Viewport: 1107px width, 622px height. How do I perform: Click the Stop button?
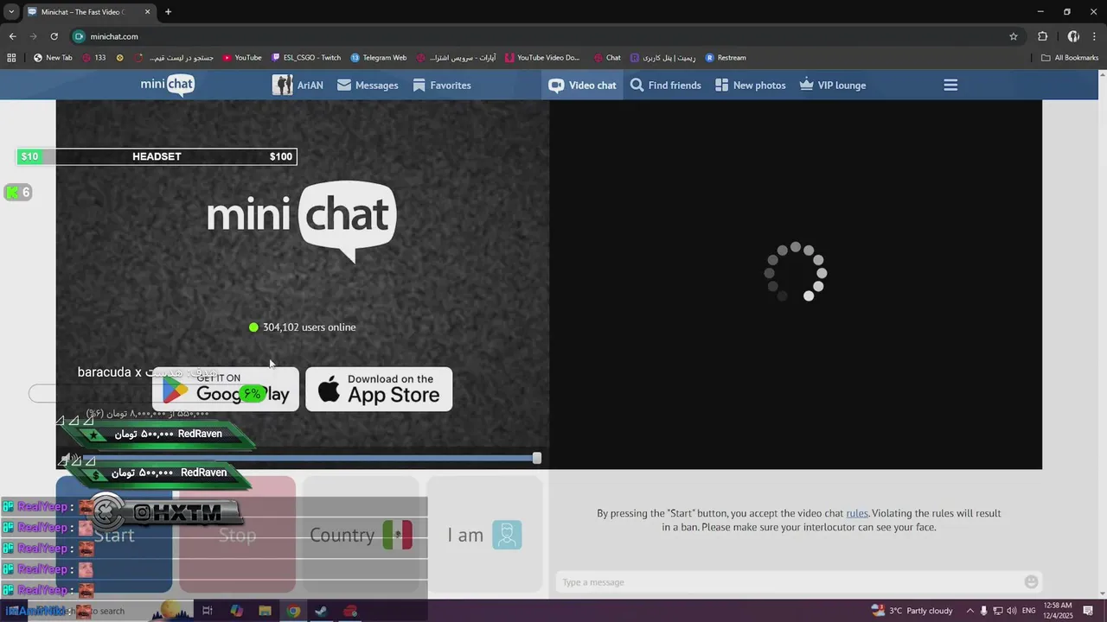point(237,535)
